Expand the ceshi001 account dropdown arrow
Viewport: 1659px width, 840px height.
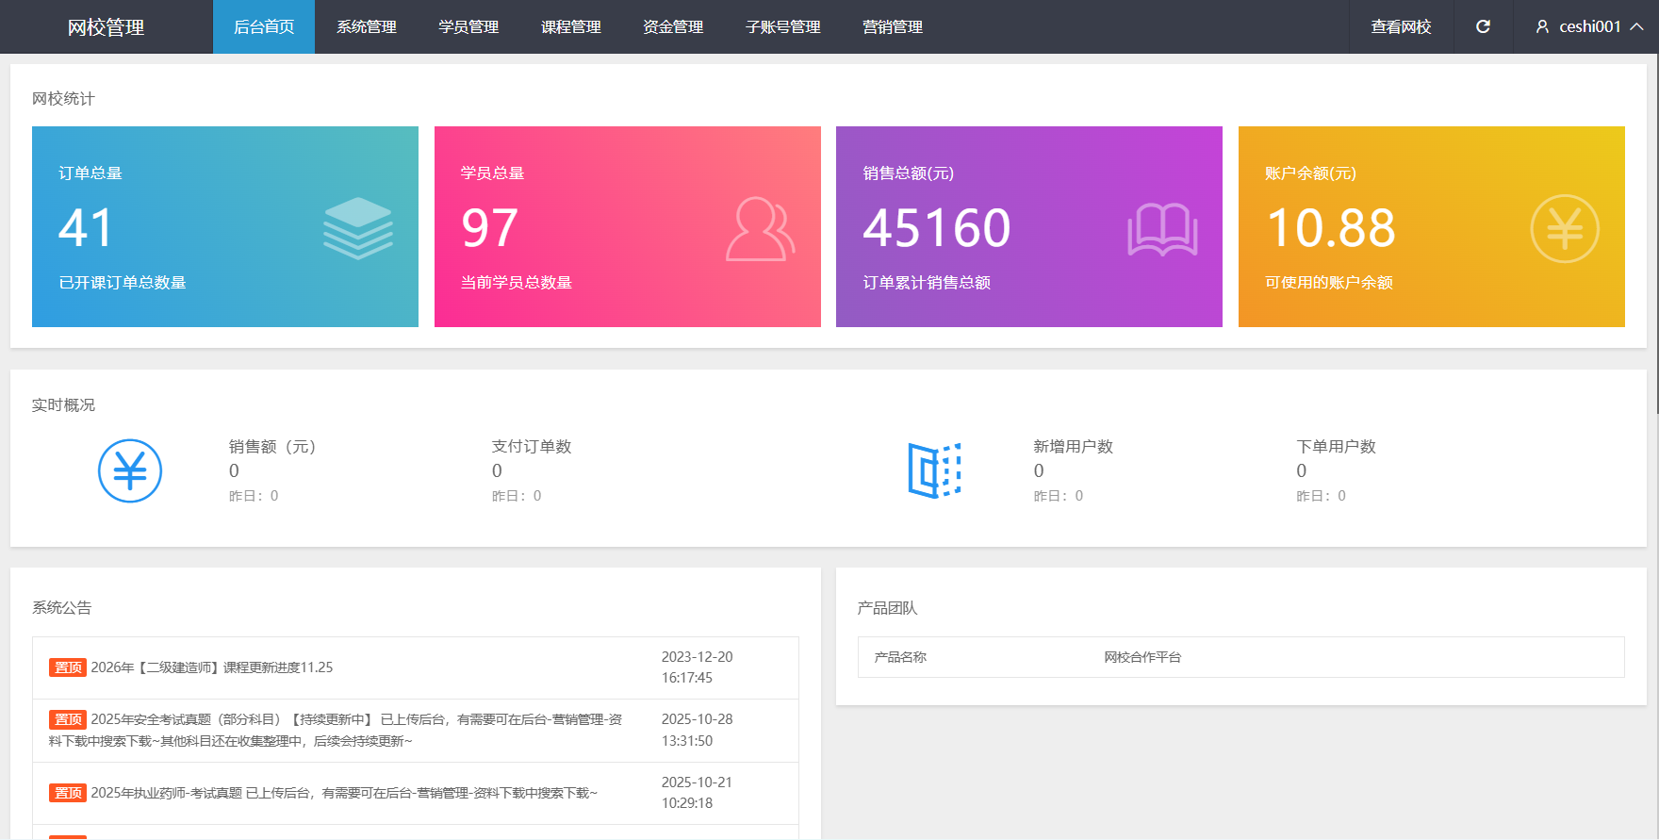(x=1637, y=26)
